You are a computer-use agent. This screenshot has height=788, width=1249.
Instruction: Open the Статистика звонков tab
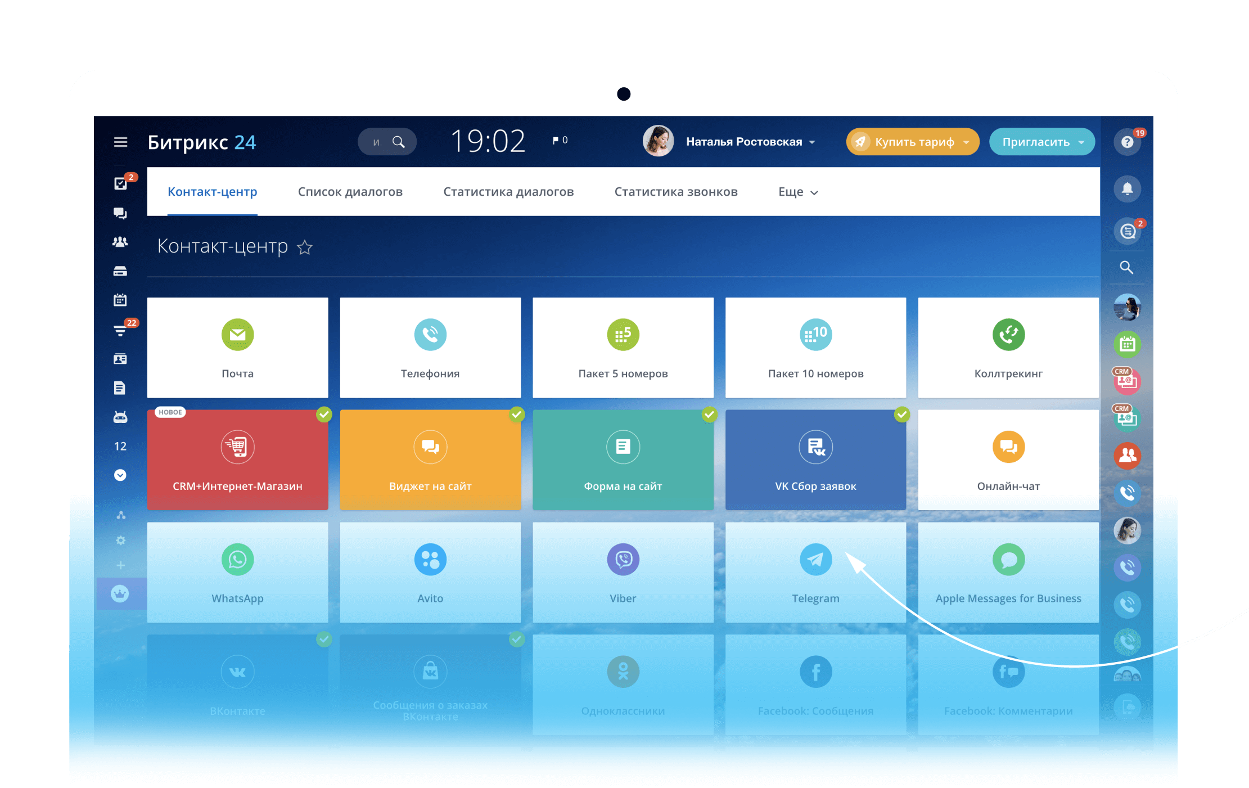[x=675, y=192]
